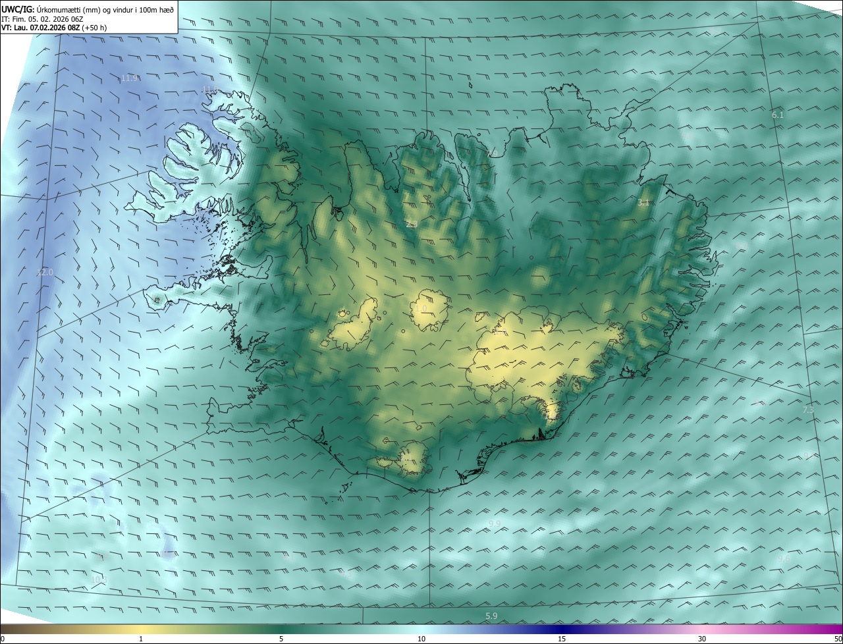Click the '0' tick on the color scale
Image resolution: width=843 pixels, height=644 pixels.
click(x=2, y=639)
